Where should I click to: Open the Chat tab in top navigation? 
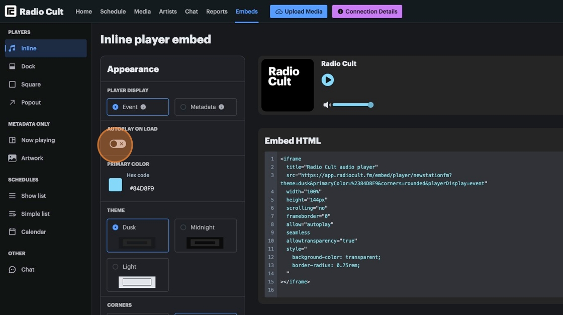pos(192,12)
